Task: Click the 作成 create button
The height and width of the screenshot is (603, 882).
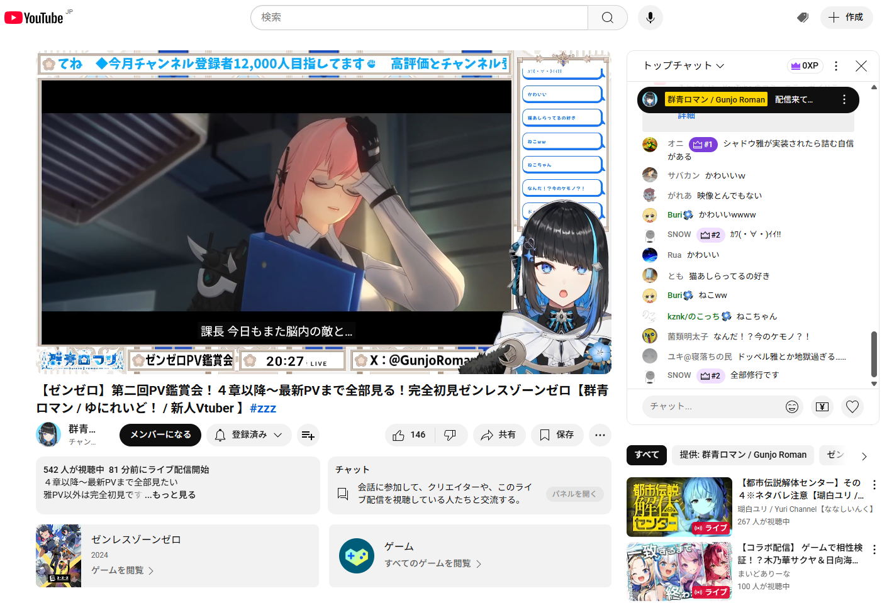Action: (846, 18)
